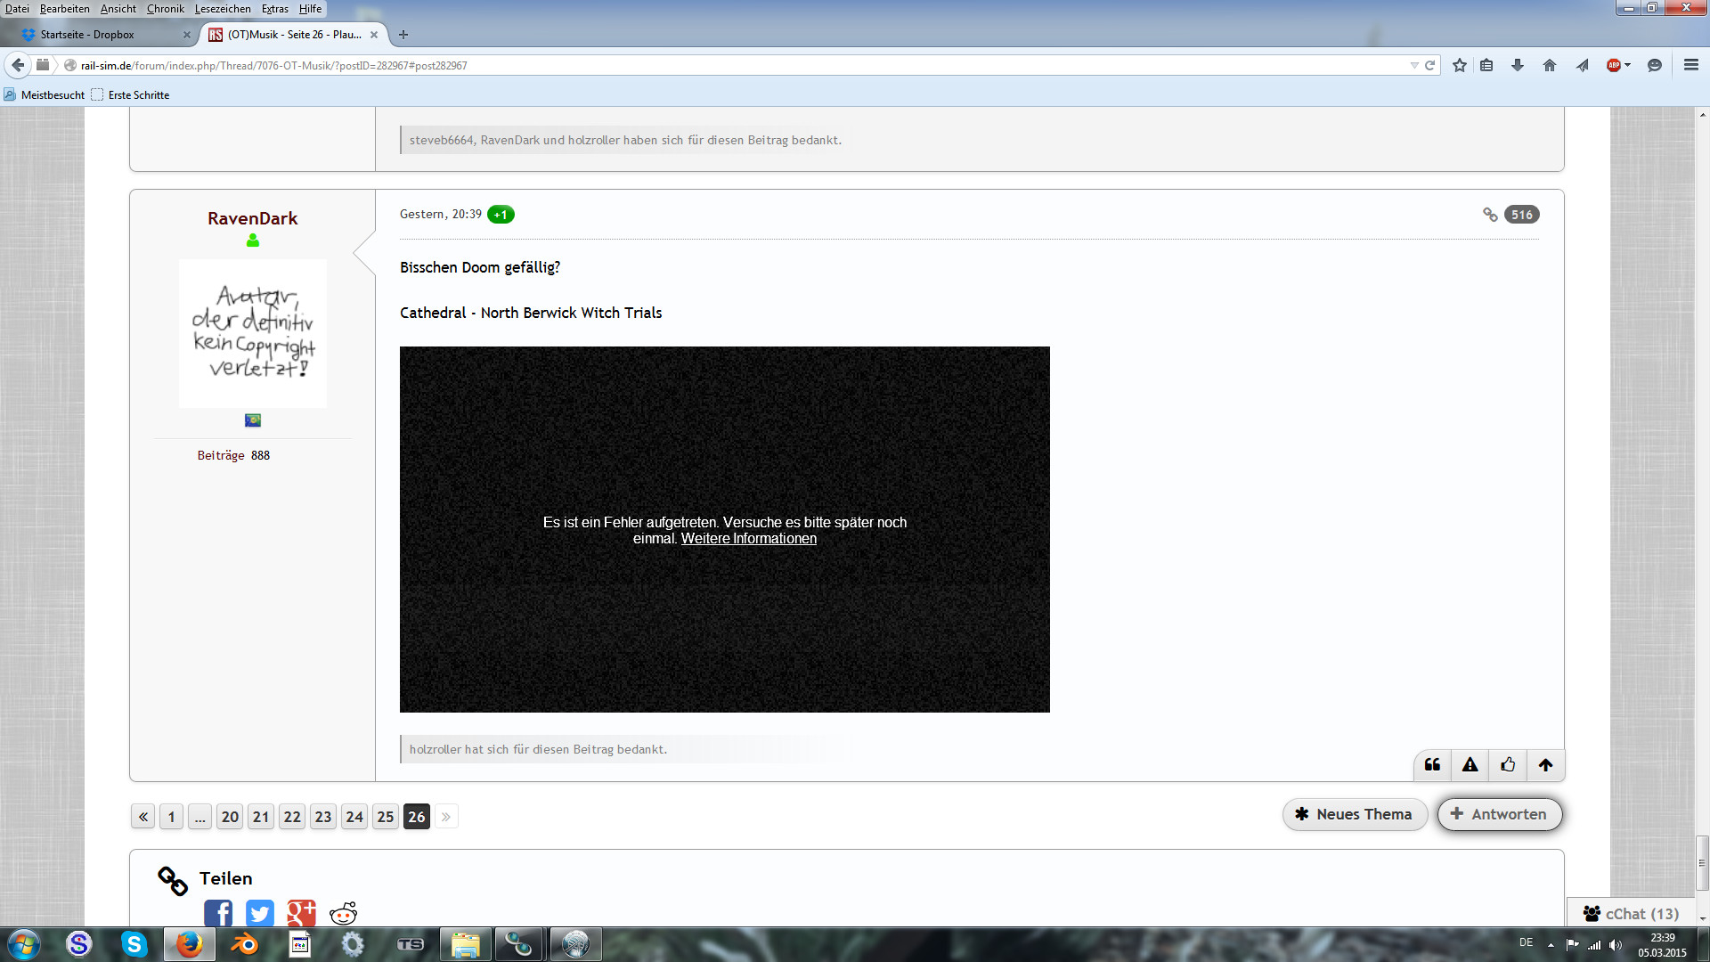Click the quote post icon
The height and width of the screenshot is (962, 1710).
tap(1432, 764)
